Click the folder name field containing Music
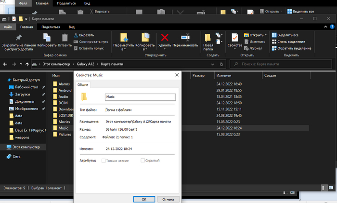This screenshot has height=203, width=337. 141,96
